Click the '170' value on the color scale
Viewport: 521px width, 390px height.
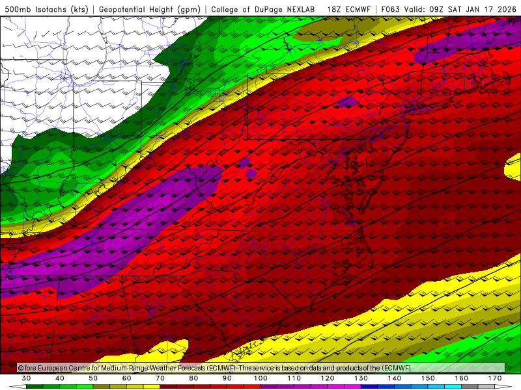pyautogui.click(x=495, y=378)
